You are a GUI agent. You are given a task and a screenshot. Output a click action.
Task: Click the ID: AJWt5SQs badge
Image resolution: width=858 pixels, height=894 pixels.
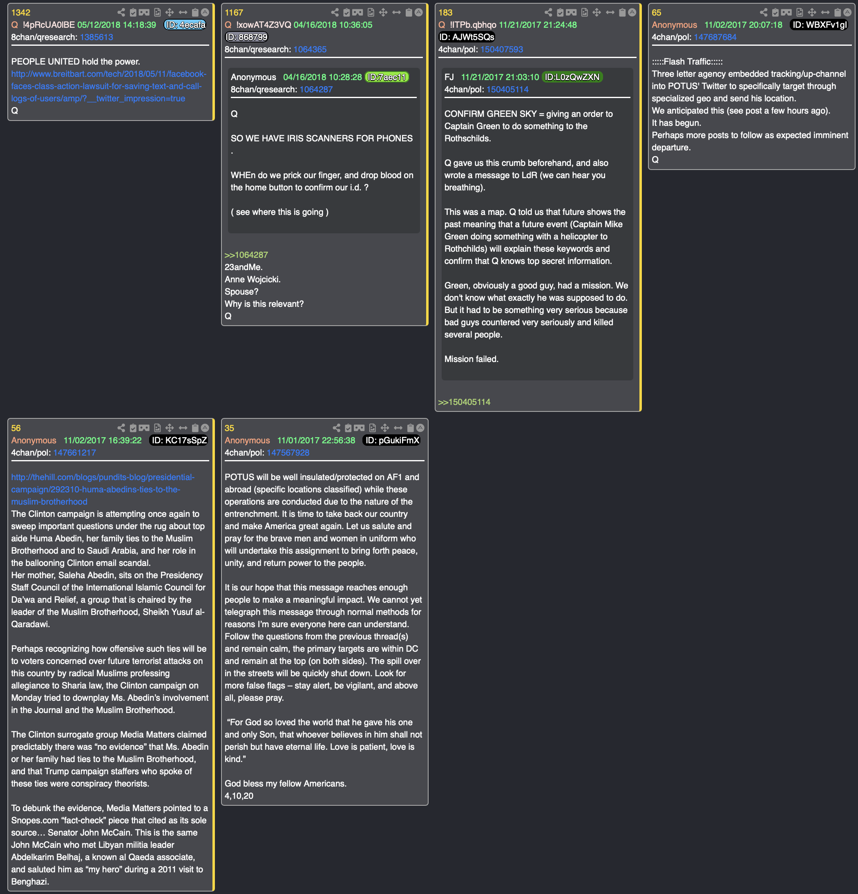(467, 38)
